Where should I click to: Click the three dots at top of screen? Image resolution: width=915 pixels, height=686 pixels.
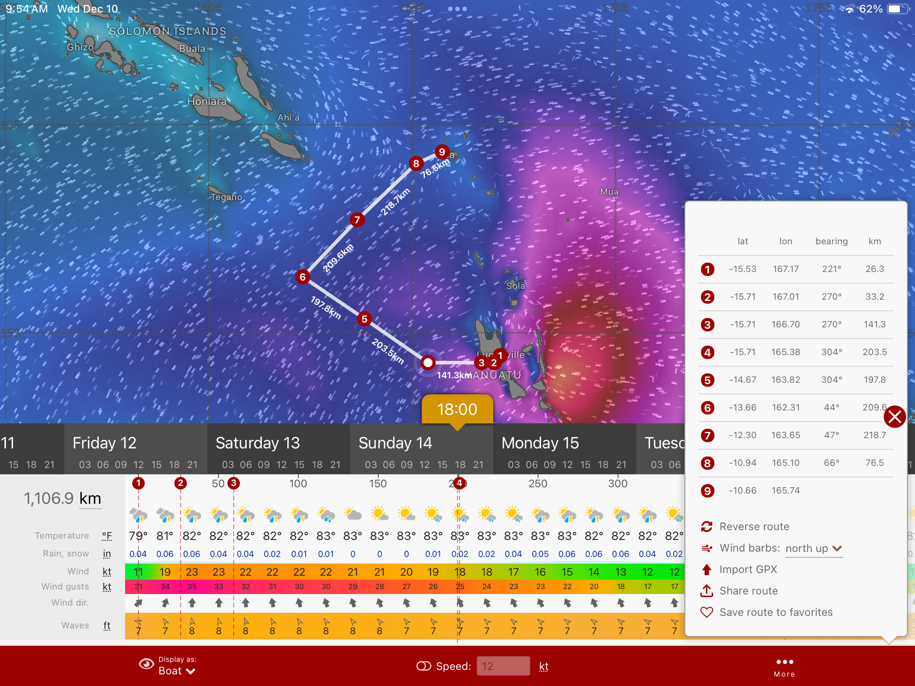457,9
